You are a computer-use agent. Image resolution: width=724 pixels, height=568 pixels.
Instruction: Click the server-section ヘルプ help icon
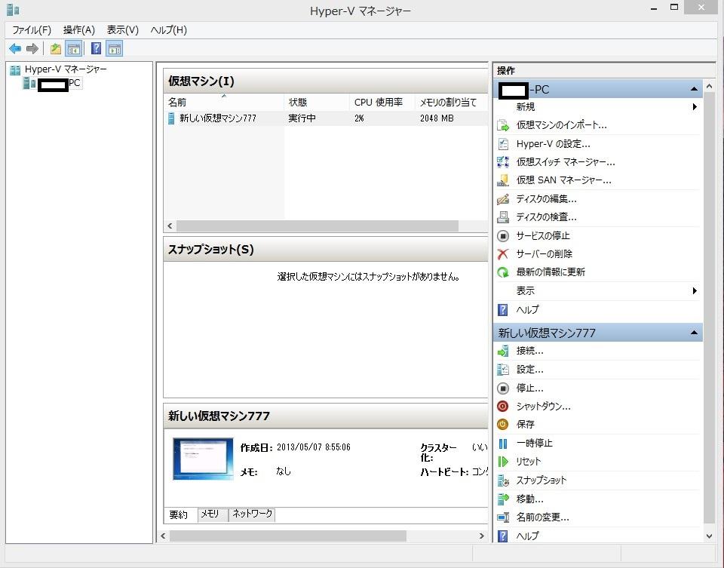tap(503, 310)
